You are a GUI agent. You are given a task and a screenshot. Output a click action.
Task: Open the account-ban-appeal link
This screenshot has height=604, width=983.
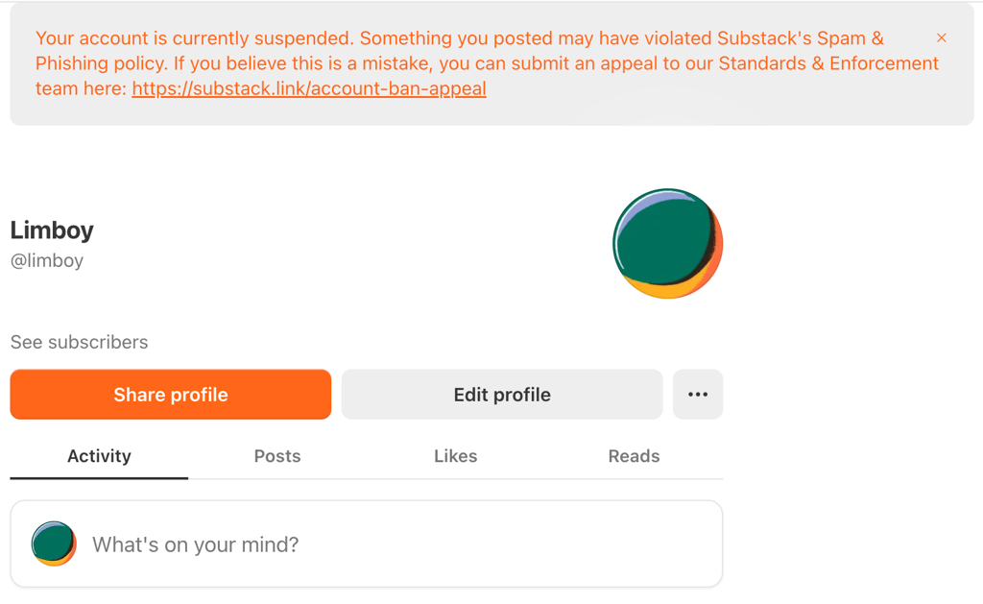[x=309, y=88]
